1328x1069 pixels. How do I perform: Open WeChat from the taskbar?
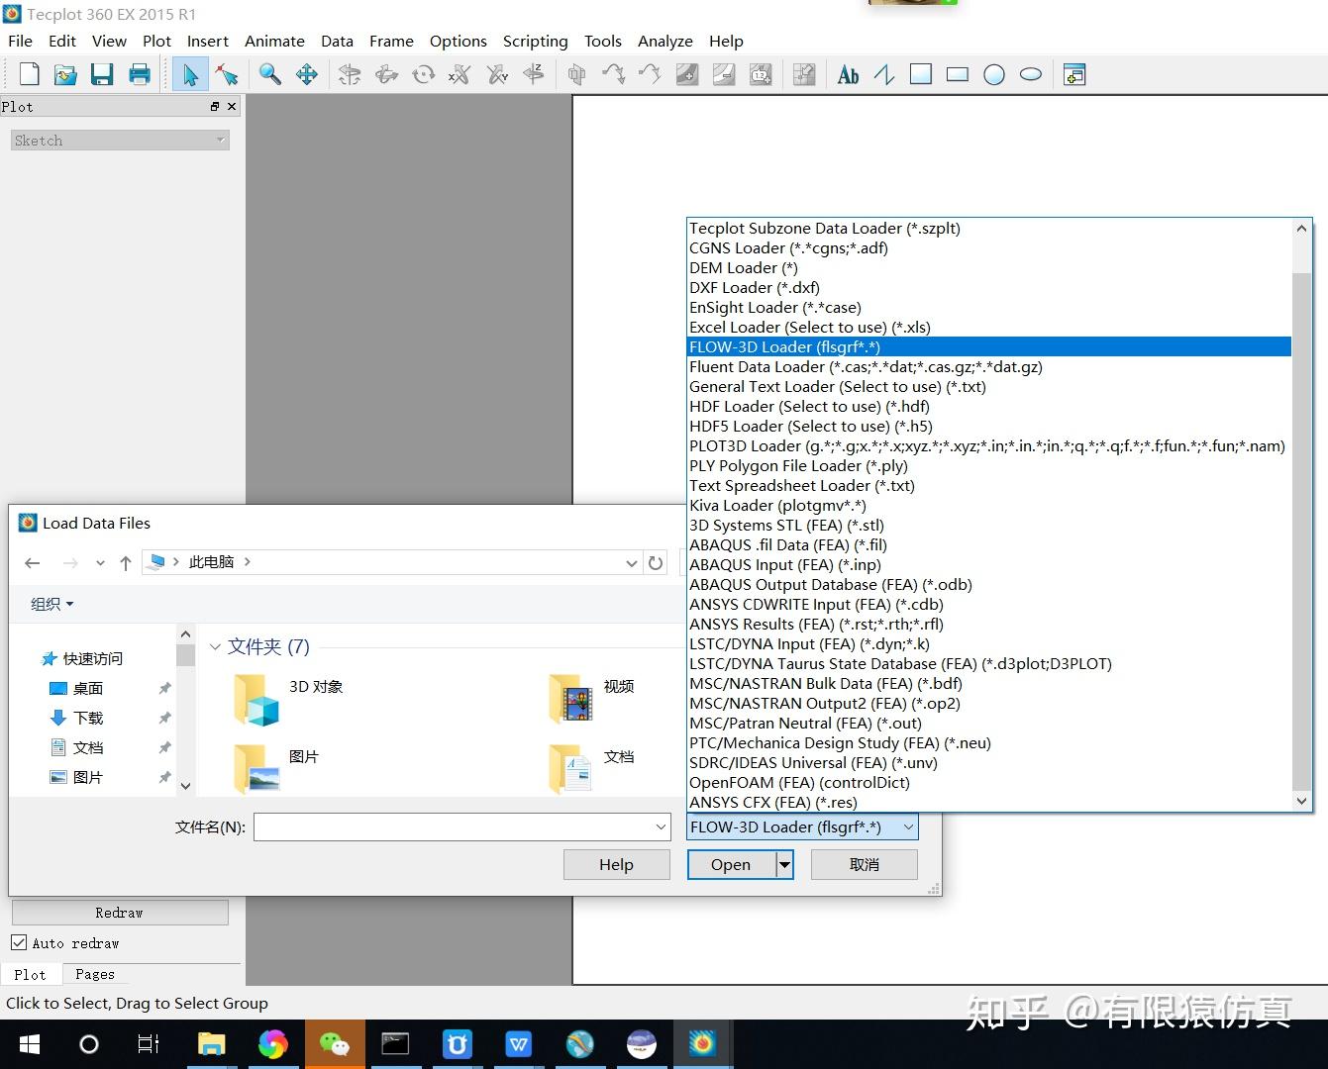[x=334, y=1044]
